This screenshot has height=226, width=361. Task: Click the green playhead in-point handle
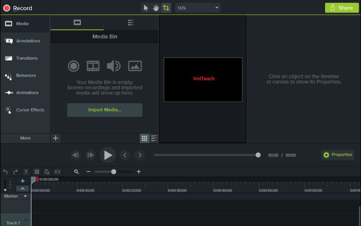[33, 180]
